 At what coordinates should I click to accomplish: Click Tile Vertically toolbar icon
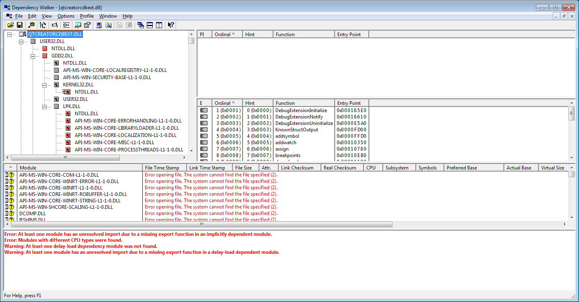[159, 25]
